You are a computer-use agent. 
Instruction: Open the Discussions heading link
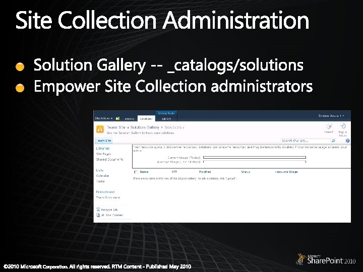[105, 192]
